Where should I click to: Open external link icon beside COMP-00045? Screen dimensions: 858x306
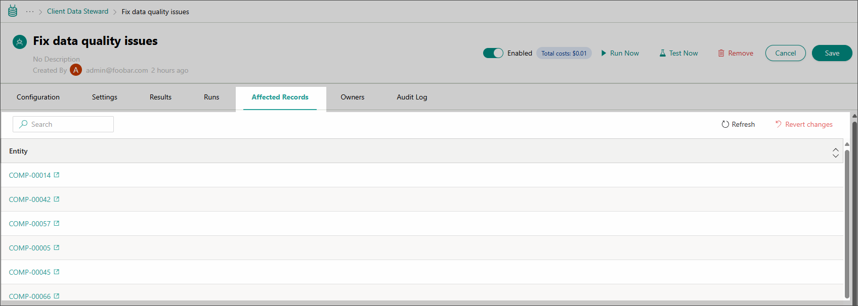pyautogui.click(x=57, y=272)
